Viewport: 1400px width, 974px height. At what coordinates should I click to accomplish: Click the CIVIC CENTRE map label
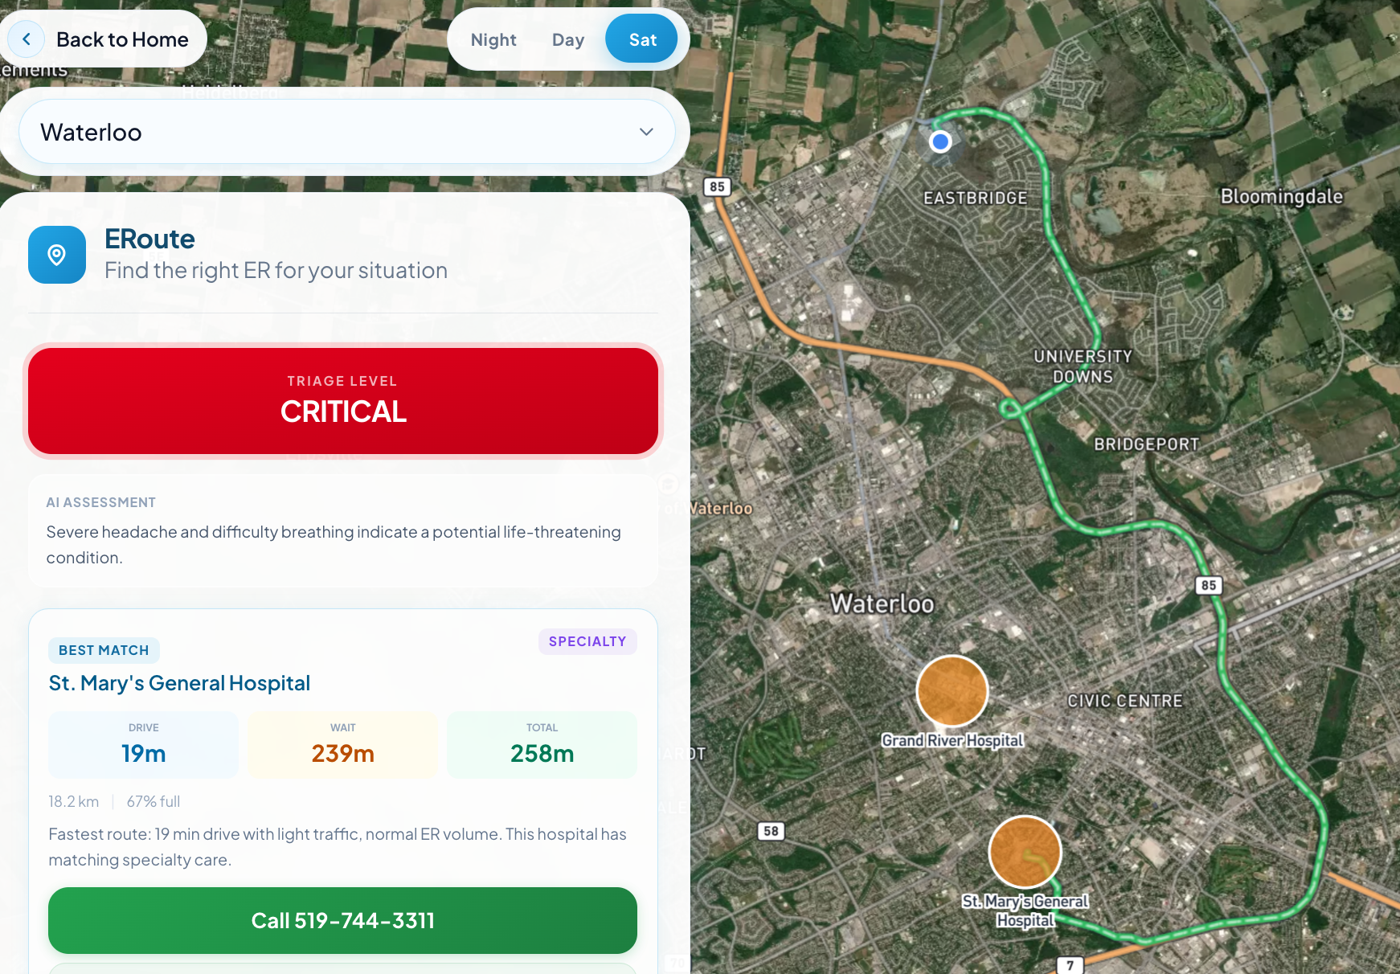[x=1125, y=701]
